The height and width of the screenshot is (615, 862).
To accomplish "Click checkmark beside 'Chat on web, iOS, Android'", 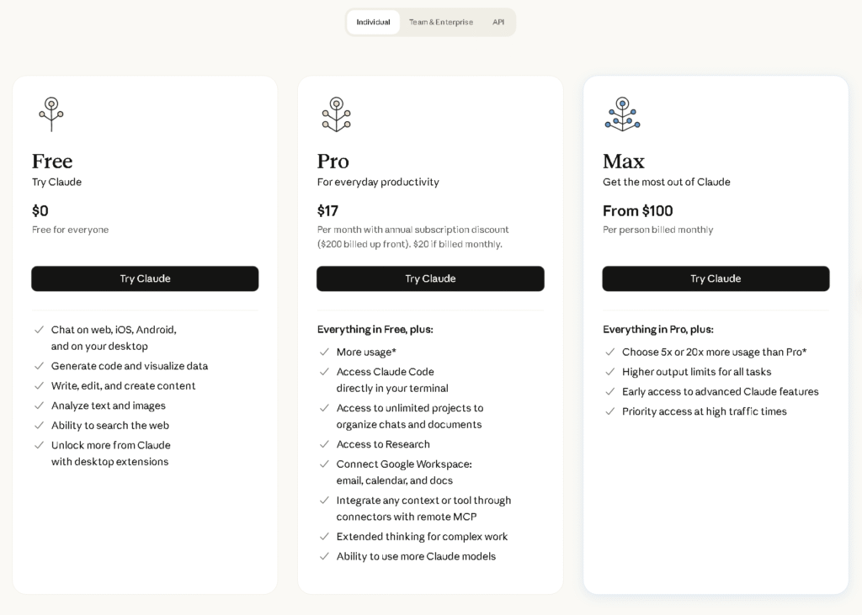I will [x=40, y=330].
